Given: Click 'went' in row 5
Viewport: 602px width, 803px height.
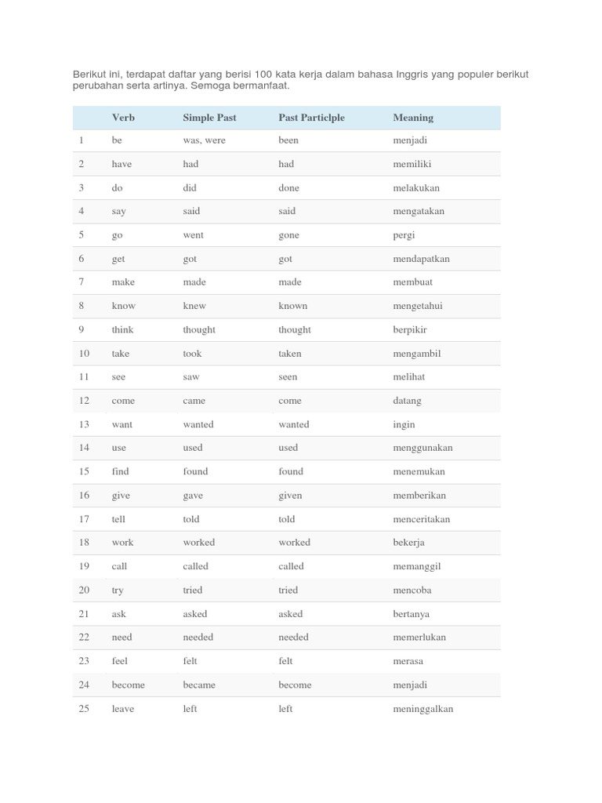Looking at the screenshot, I should click(x=193, y=235).
